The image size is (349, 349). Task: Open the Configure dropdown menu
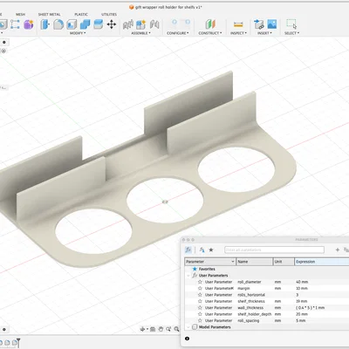tap(178, 33)
